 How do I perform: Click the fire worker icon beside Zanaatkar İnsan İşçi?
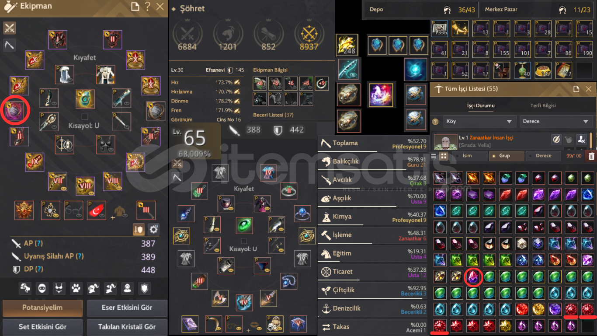point(581,140)
